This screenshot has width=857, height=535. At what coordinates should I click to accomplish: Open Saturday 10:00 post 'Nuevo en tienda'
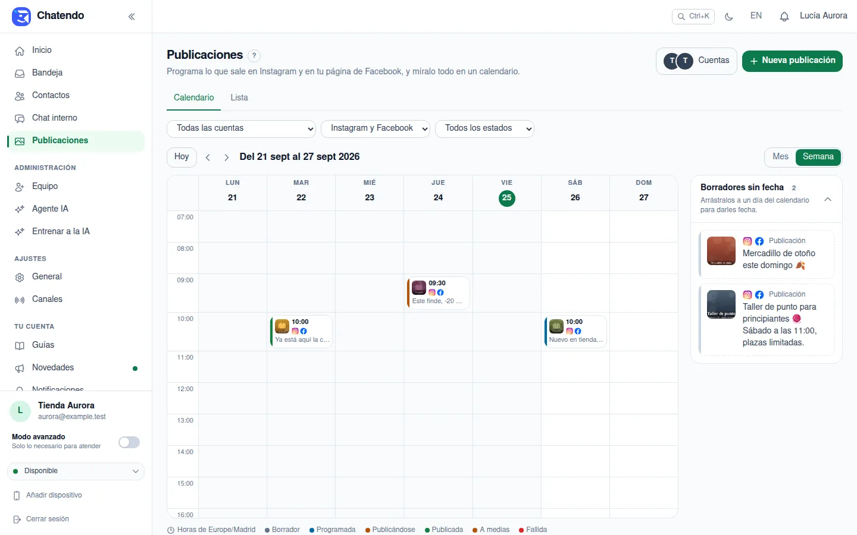[575, 332]
